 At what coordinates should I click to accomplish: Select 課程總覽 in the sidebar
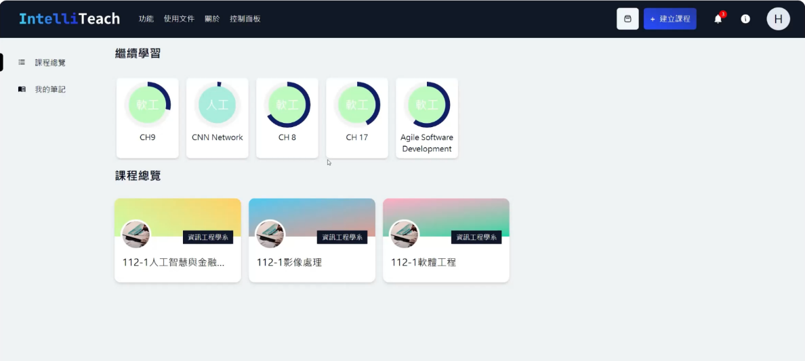click(x=50, y=62)
